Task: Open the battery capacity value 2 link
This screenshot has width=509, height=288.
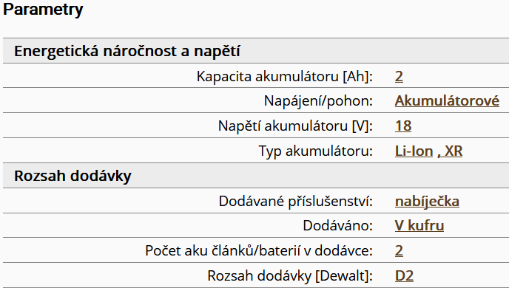Action: pos(399,77)
